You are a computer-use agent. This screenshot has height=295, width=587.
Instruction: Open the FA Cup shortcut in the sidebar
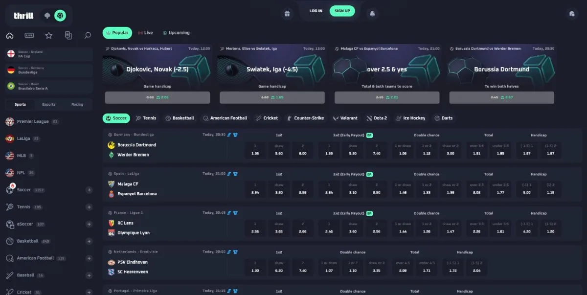coord(48,54)
